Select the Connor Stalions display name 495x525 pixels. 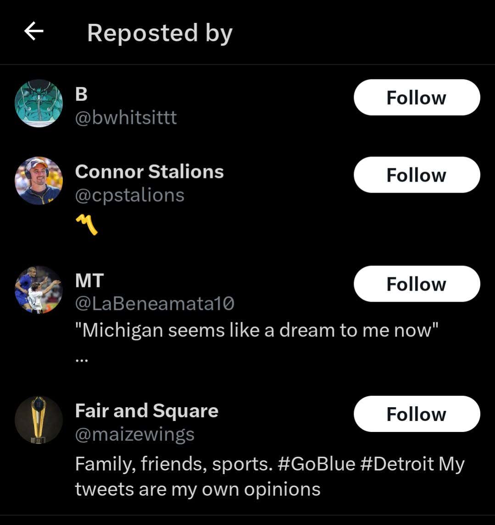click(x=149, y=171)
